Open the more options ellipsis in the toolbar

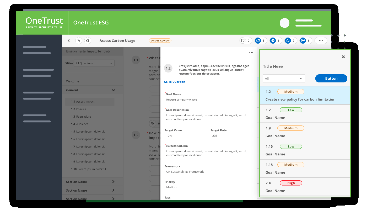pyautogui.click(x=321, y=40)
